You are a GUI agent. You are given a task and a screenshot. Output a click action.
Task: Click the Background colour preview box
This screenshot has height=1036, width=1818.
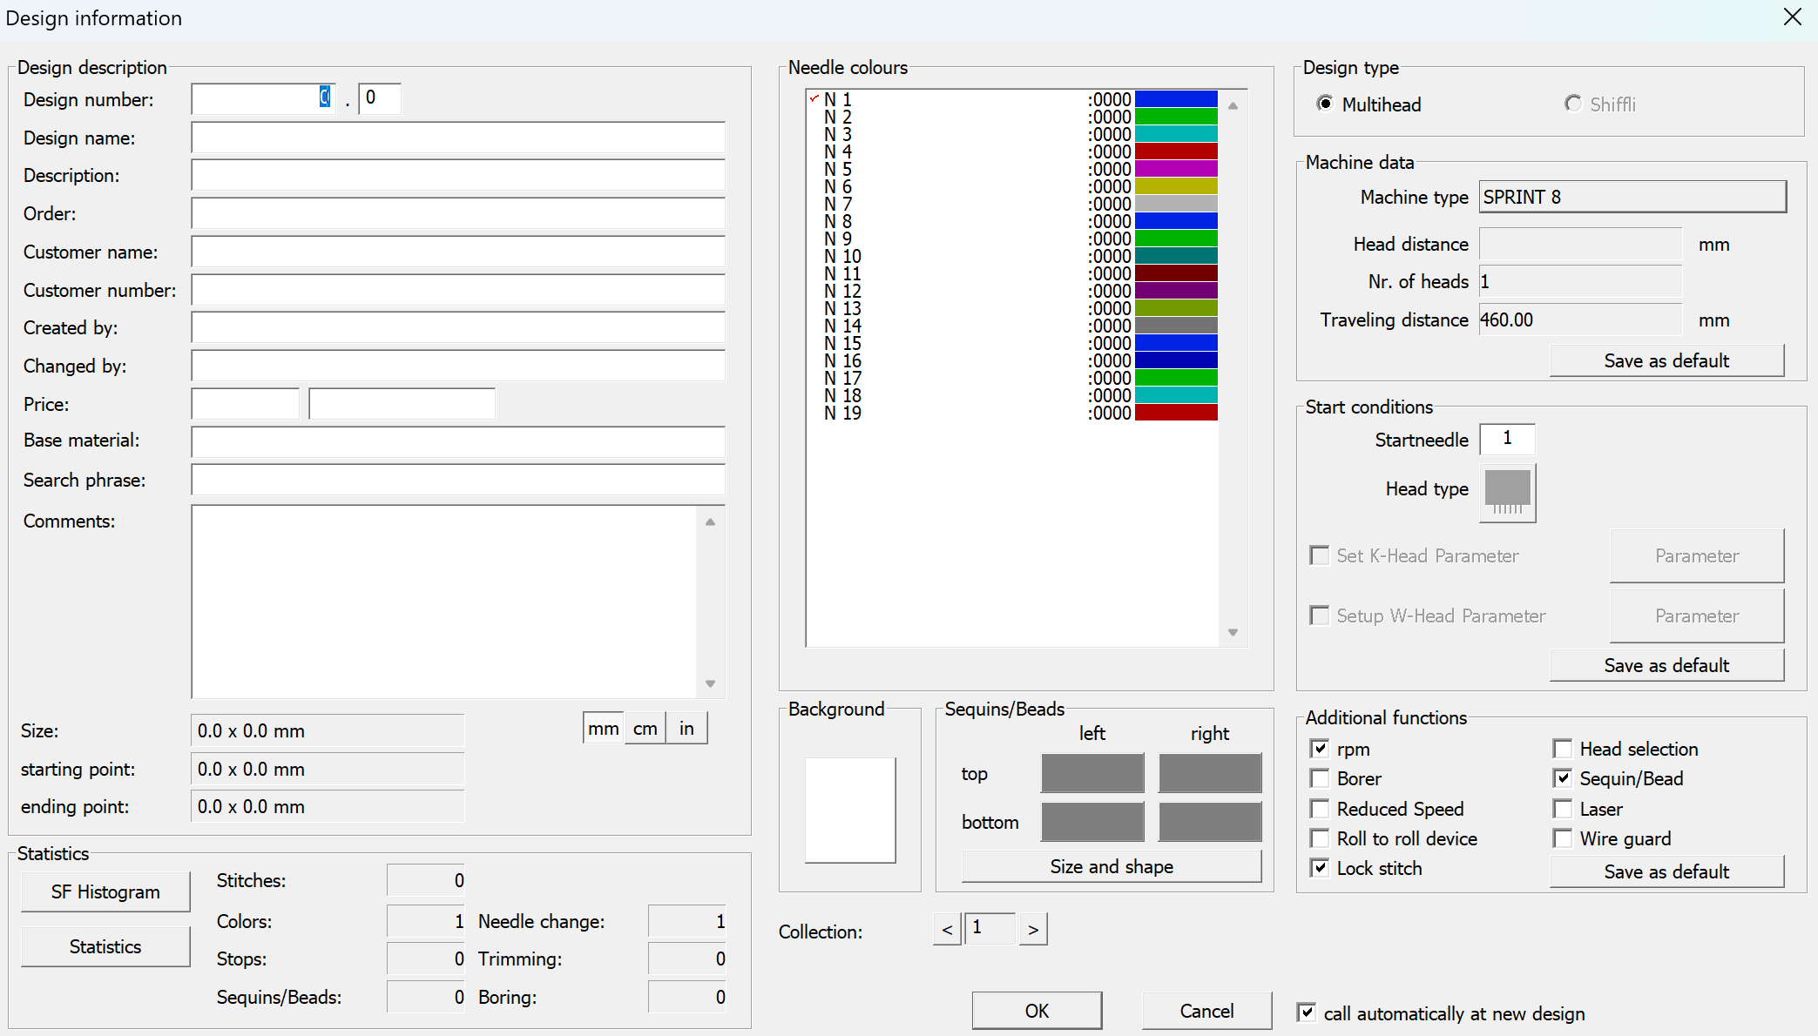pos(850,810)
